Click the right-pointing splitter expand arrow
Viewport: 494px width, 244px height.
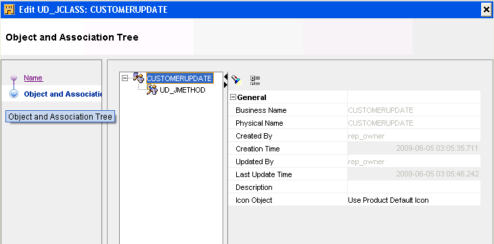tap(225, 84)
